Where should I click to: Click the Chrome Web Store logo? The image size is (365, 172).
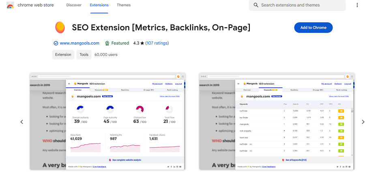coord(10,5)
